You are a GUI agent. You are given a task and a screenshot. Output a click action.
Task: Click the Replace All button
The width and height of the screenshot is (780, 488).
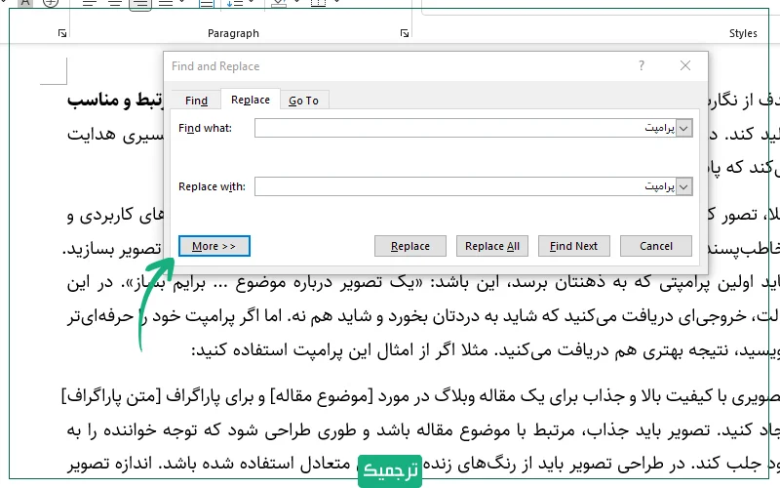point(492,246)
